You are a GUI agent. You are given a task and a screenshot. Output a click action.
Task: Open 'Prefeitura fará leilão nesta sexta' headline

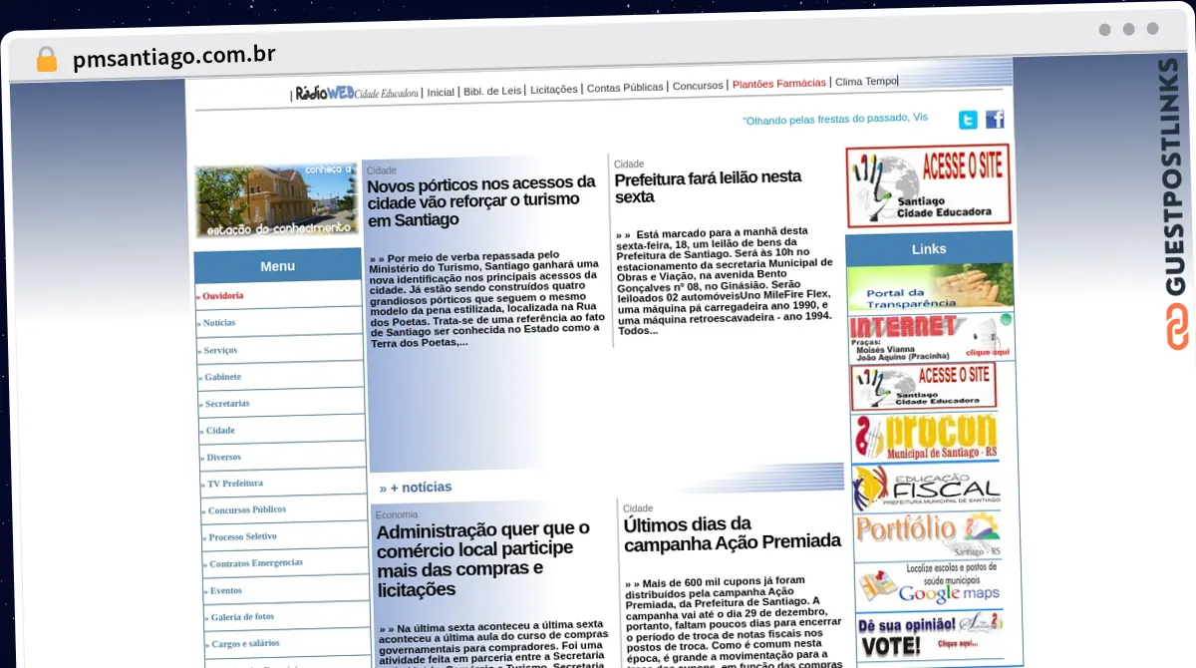click(709, 187)
